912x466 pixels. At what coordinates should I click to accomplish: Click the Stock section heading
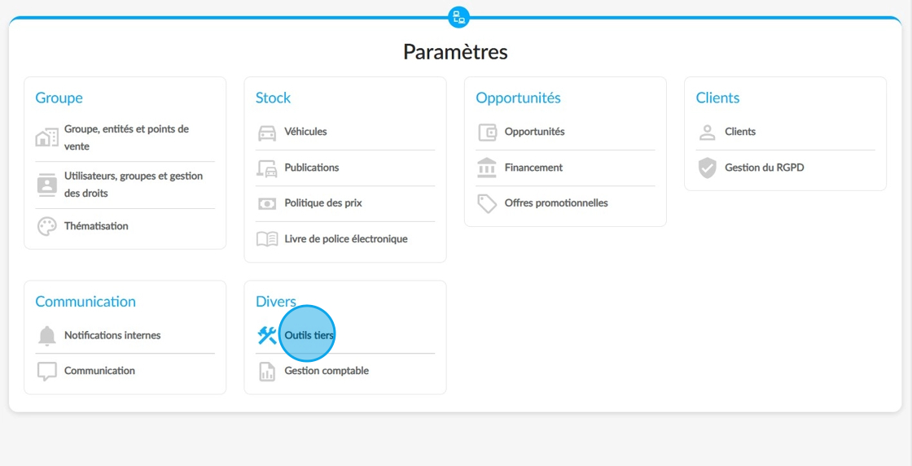[x=274, y=98]
